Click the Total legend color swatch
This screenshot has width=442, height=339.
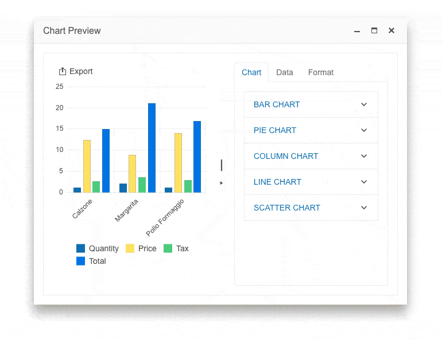pyautogui.click(x=81, y=261)
